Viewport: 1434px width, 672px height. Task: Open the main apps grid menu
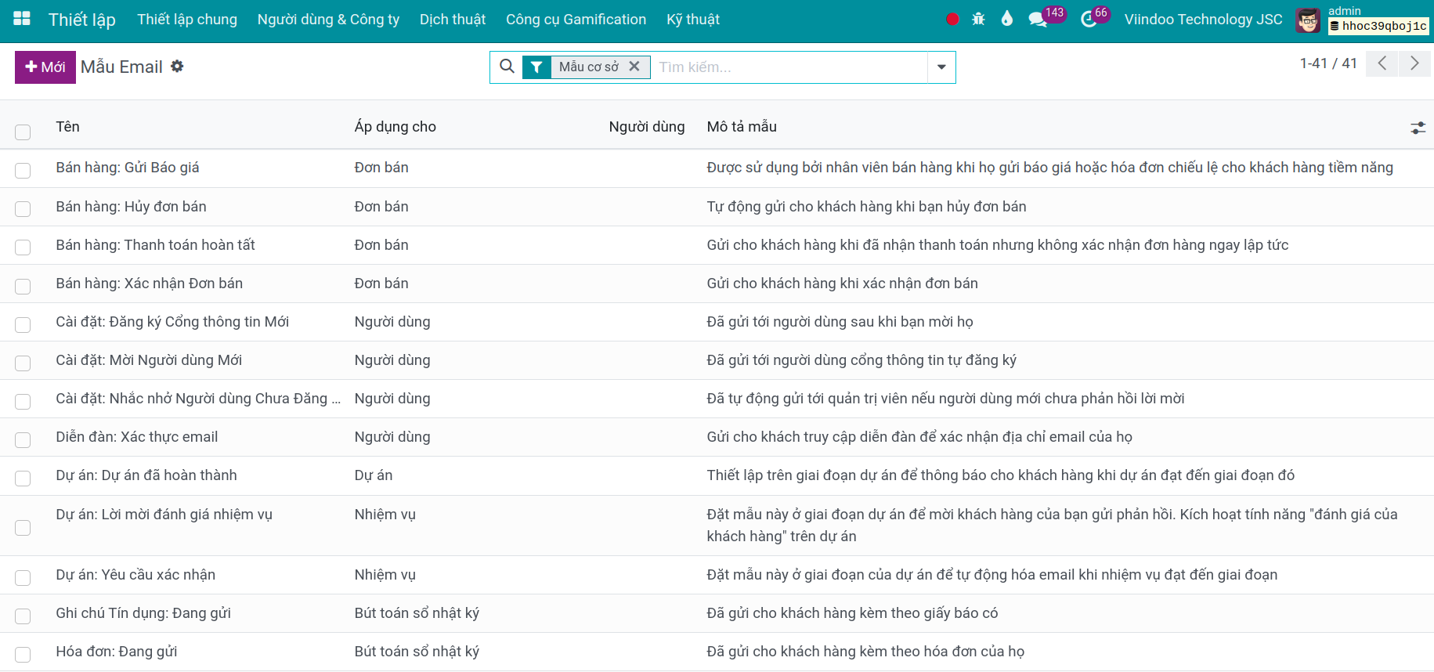click(x=22, y=19)
